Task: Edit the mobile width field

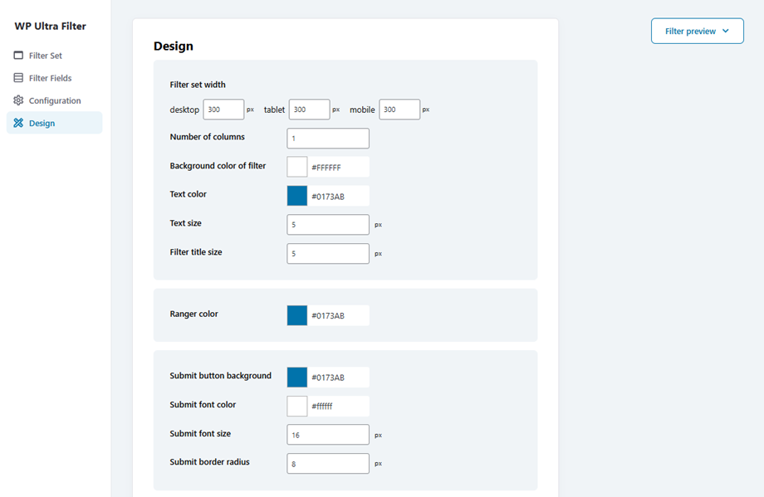Action: click(x=399, y=110)
